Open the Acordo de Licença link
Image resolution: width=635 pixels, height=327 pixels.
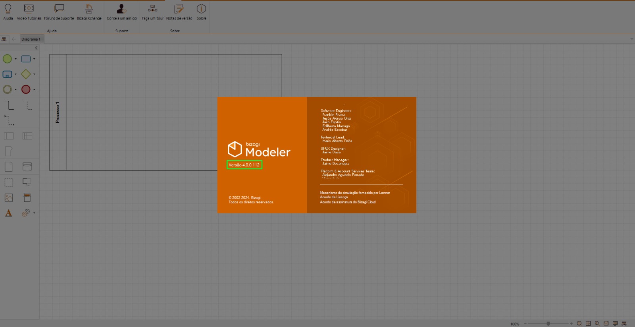(334, 197)
